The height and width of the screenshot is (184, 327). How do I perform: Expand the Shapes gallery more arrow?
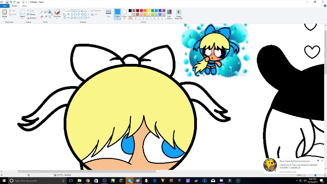[x=89, y=18]
